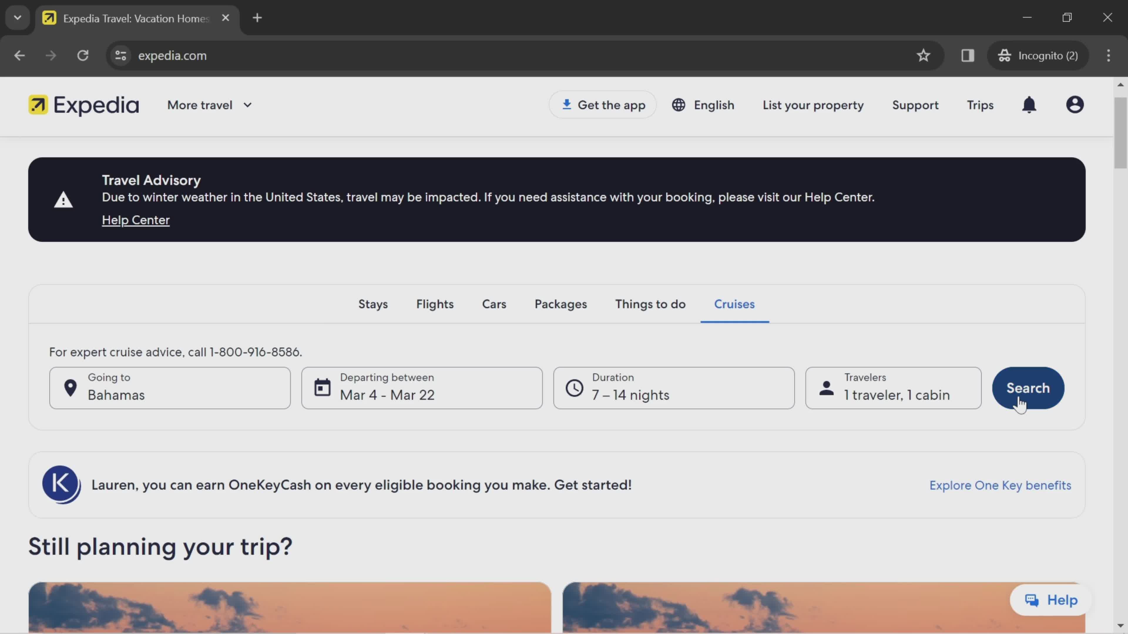Click the Incognito (2) indicator

click(1038, 55)
